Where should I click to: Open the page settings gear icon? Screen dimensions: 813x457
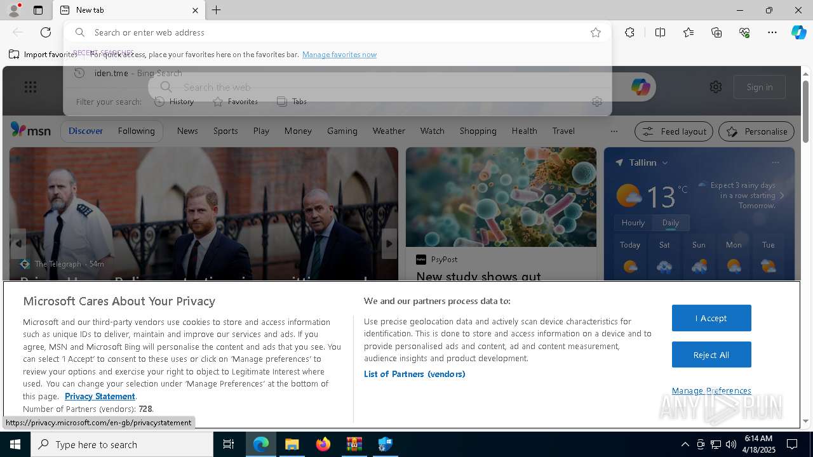click(716, 87)
